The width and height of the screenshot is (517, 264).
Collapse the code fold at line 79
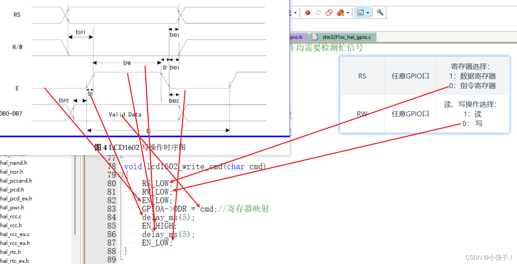[120, 175]
